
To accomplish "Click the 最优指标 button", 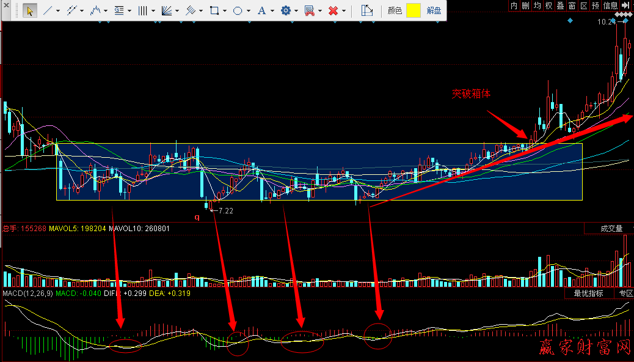I will tap(588, 294).
